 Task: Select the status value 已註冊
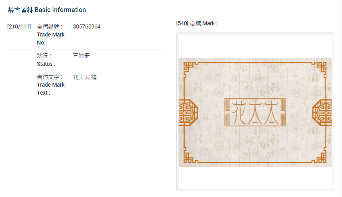pos(81,56)
